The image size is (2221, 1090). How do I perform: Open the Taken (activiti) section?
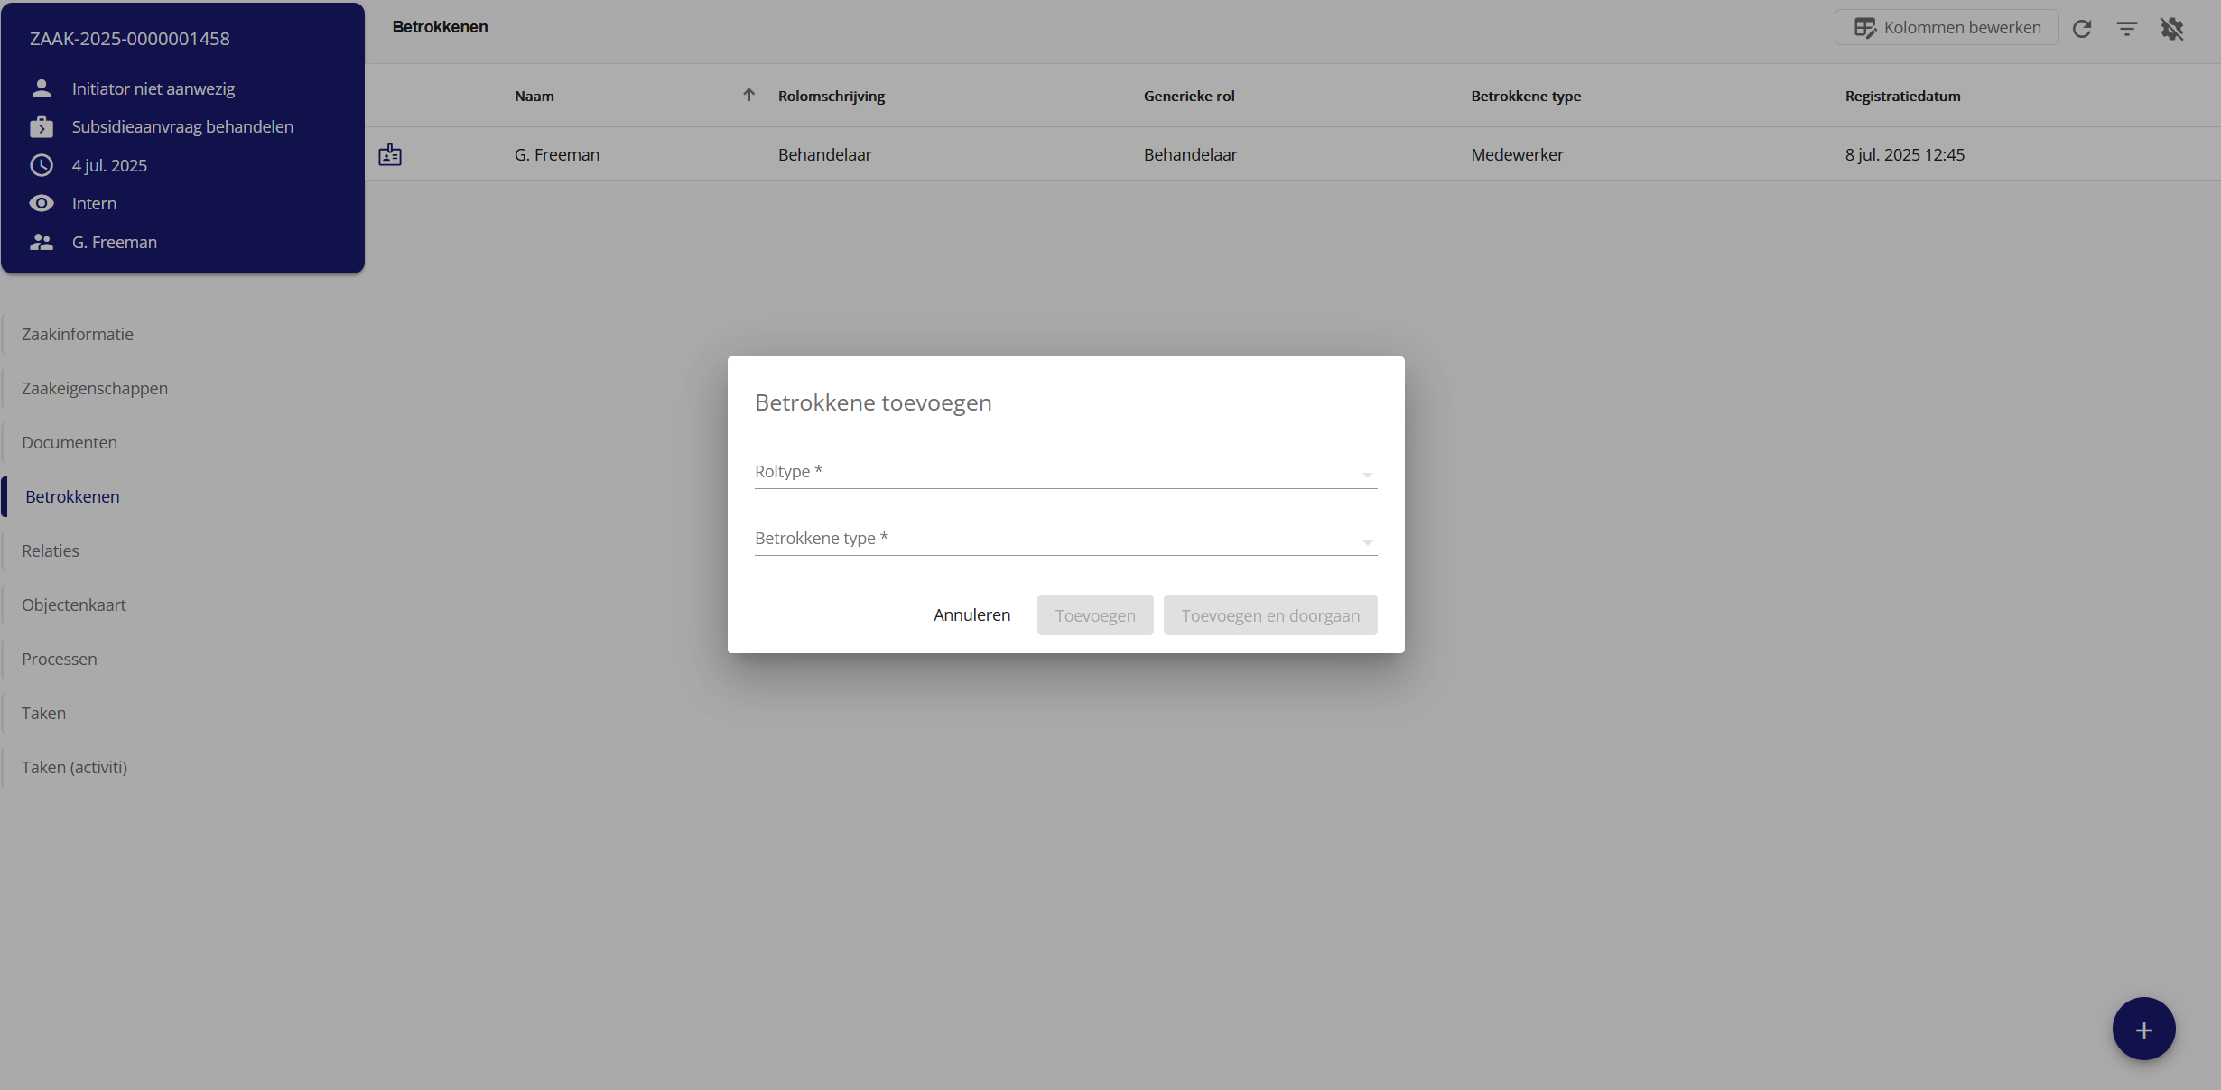coord(74,767)
